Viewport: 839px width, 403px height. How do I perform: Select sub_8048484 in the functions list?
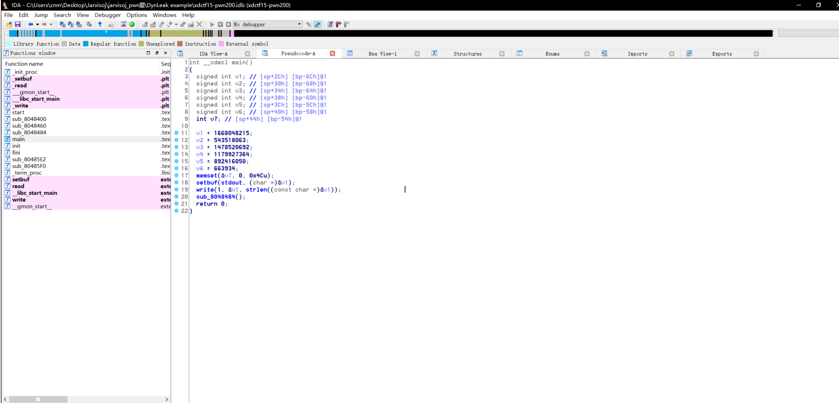[29, 133]
